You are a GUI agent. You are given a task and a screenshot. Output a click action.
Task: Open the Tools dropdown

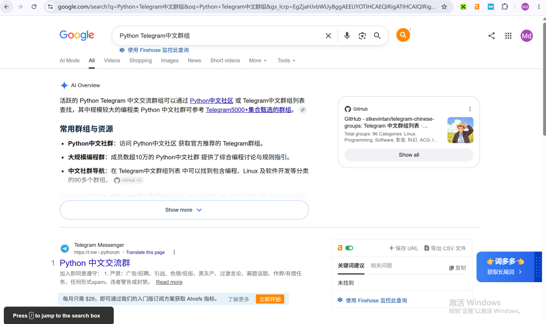(286, 61)
